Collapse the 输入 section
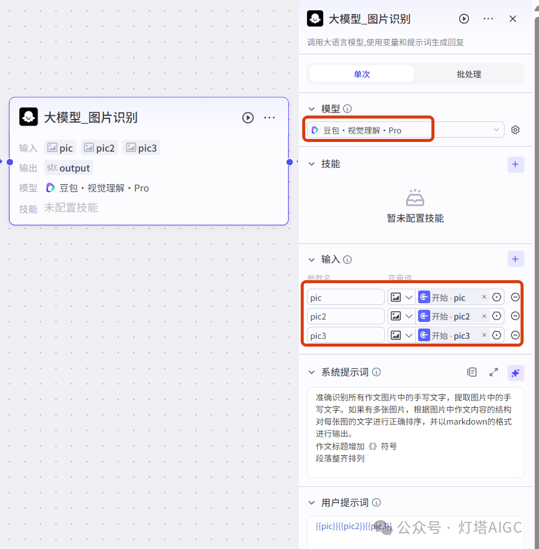539x549 pixels. (311, 260)
